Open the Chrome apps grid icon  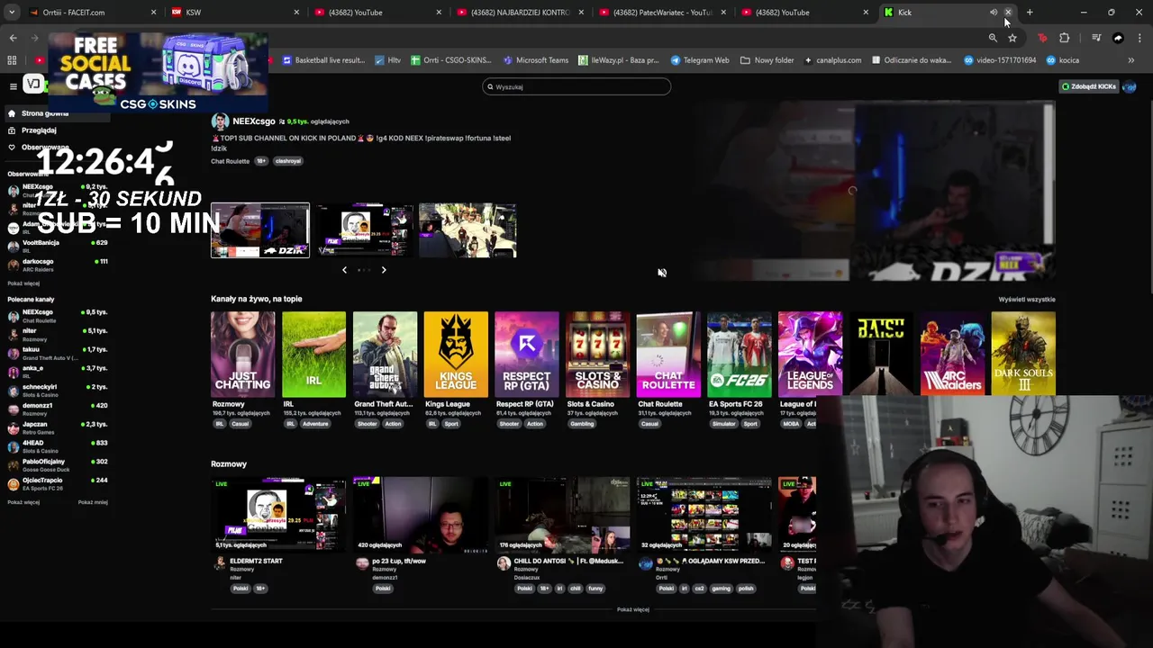coord(12,60)
